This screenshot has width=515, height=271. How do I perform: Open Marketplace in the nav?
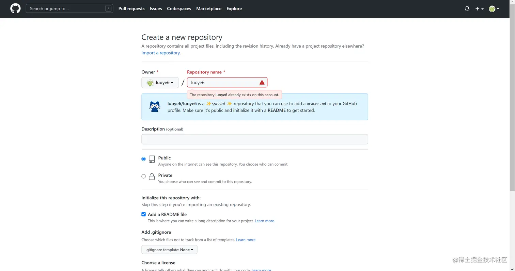pyautogui.click(x=209, y=9)
